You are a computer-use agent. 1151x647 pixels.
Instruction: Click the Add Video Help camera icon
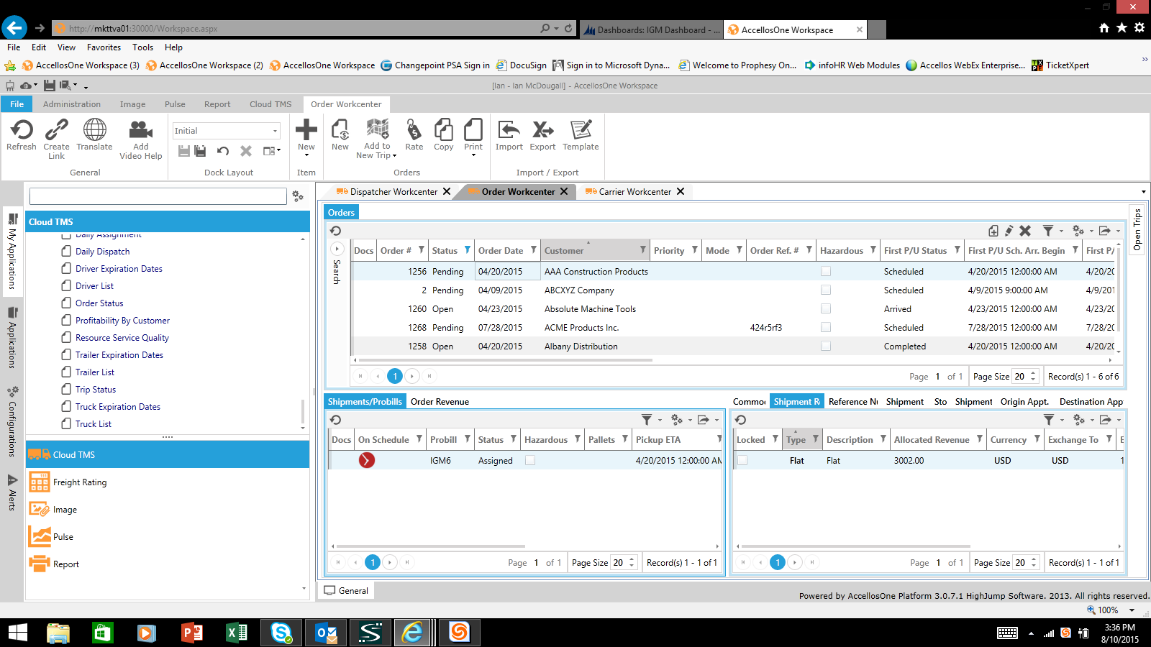tap(140, 132)
